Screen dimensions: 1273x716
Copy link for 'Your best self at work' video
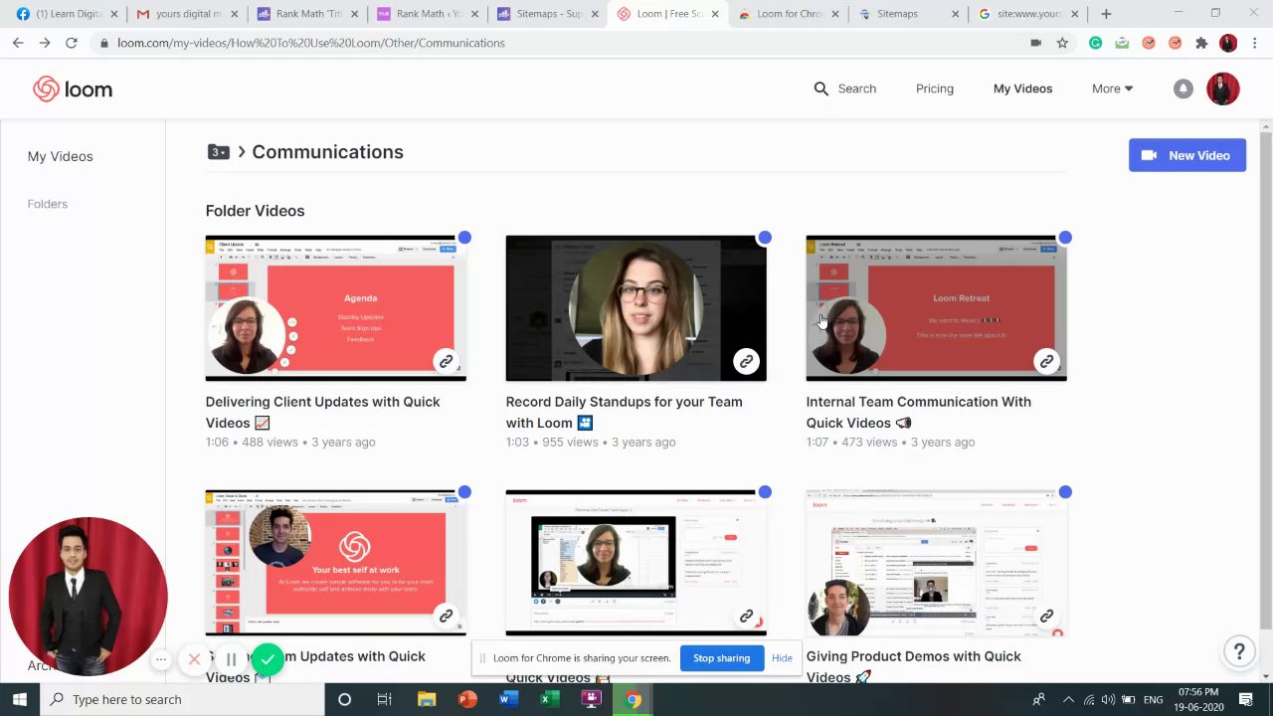pyautogui.click(x=446, y=616)
